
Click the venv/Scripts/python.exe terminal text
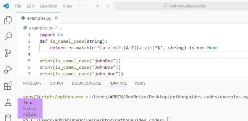pyautogui.click(x=53, y=97)
